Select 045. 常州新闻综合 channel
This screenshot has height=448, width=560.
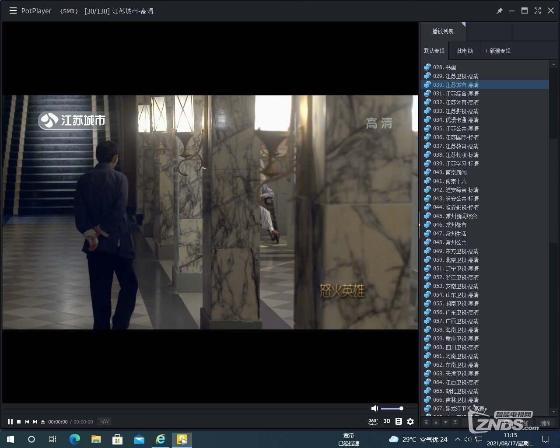(x=485, y=216)
